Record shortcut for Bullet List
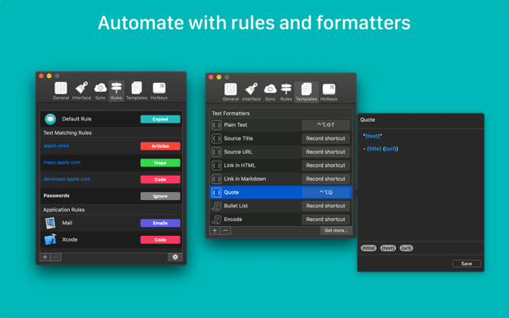 325,206
